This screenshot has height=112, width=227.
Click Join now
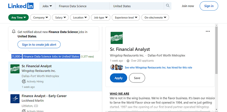coord(188,6)
